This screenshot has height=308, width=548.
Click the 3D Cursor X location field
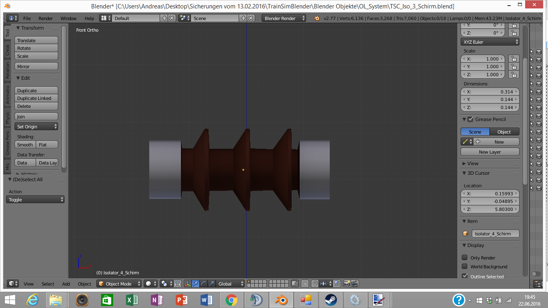[490, 193]
